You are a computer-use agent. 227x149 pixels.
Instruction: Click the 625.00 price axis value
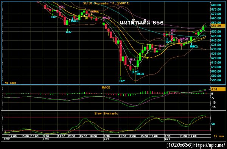(x=216, y=54)
